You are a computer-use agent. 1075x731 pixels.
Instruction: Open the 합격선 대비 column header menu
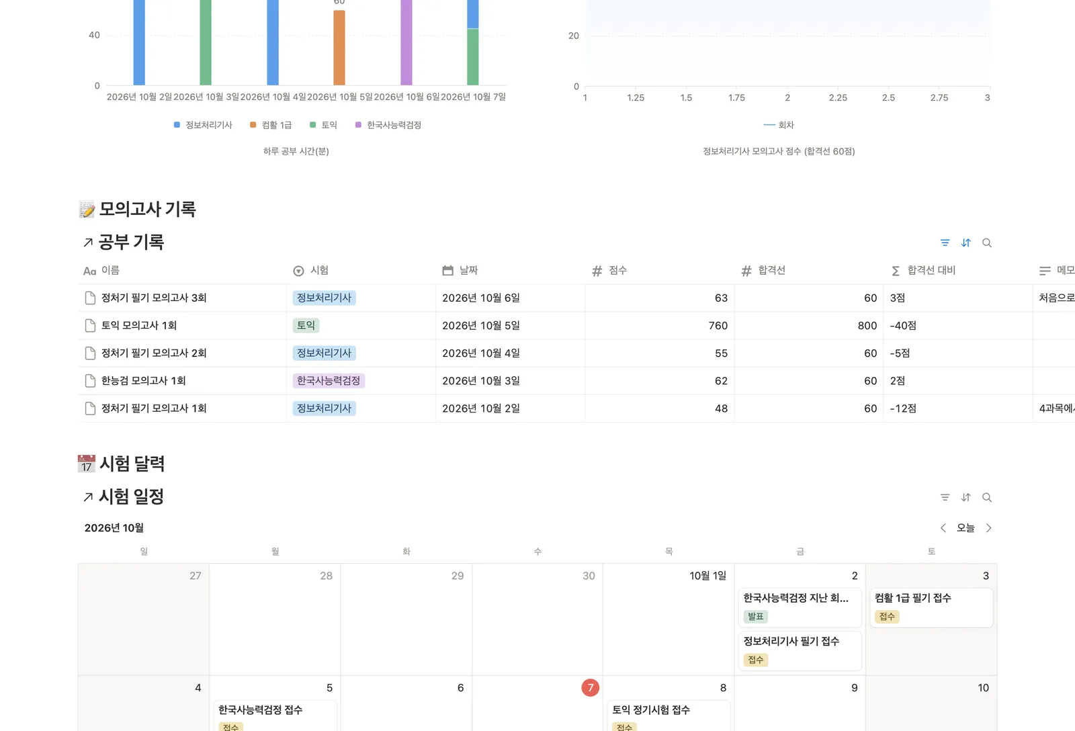(x=957, y=271)
